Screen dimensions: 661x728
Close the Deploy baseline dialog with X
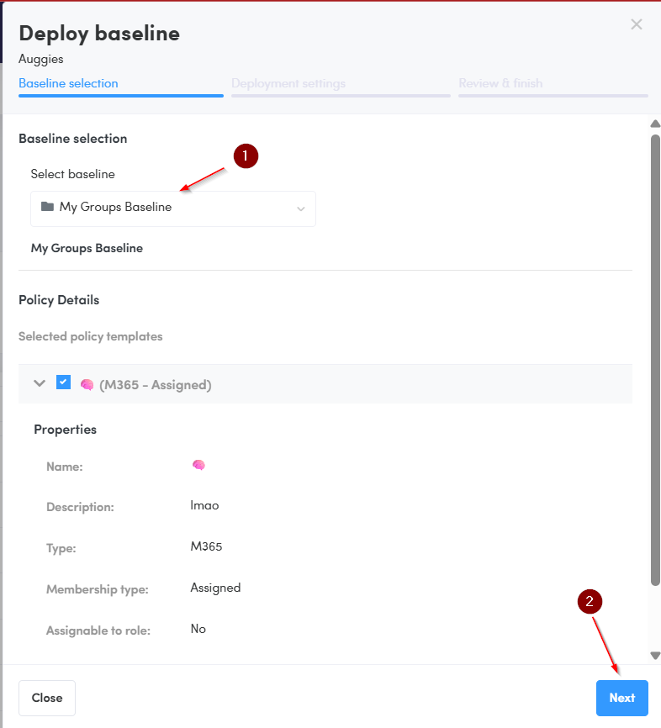coord(637,24)
